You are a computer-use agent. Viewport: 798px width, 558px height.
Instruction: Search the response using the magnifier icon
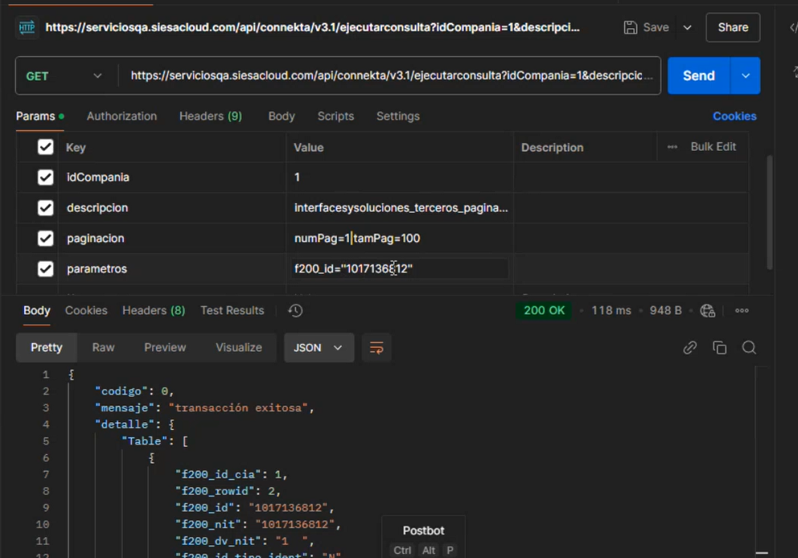pyautogui.click(x=749, y=347)
